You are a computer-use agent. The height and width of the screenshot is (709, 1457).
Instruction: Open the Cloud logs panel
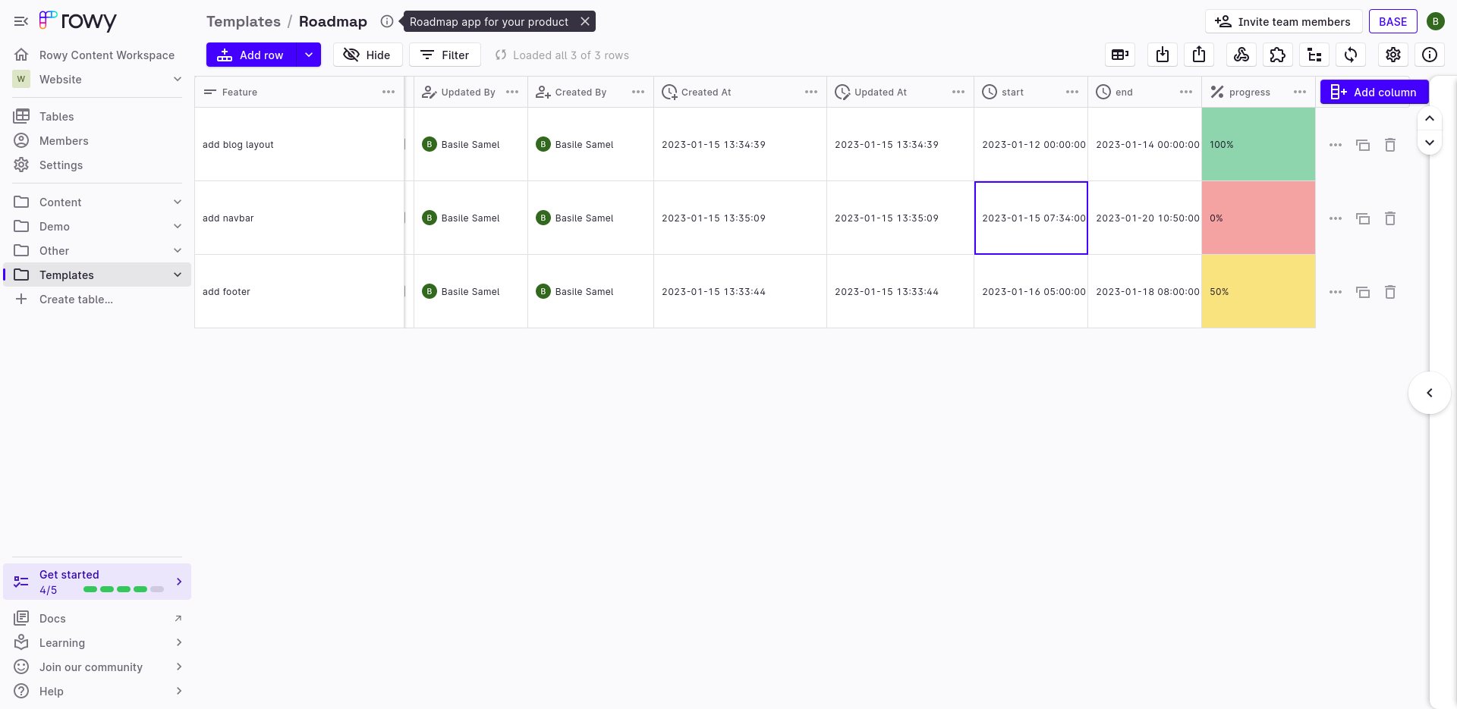pos(1314,55)
